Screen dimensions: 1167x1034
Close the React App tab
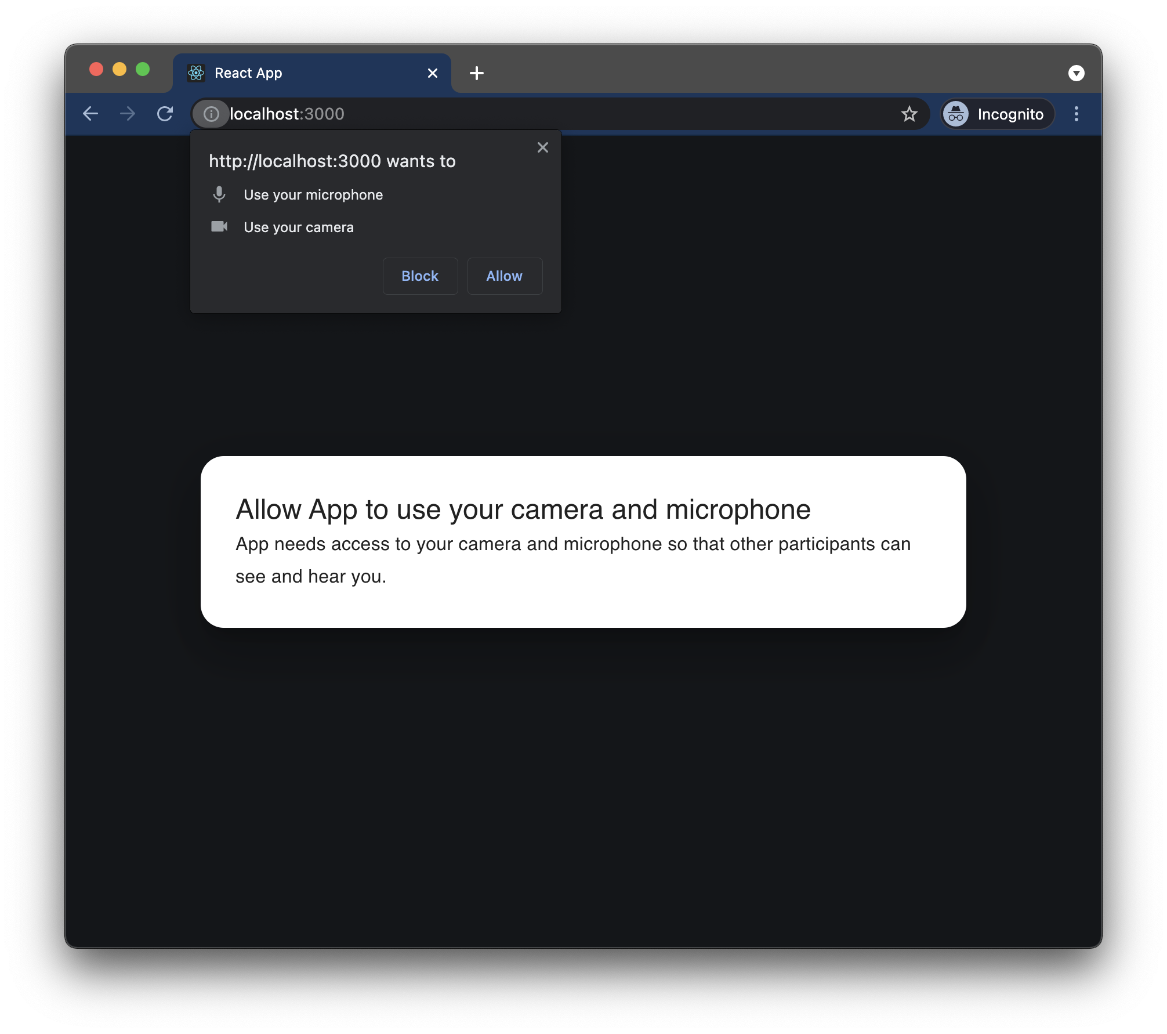click(x=432, y=73)
